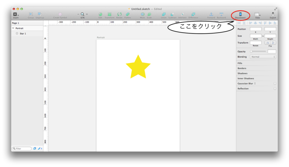Align layers to vertical middle
Viewport: 289px width, 167px height.
click(270, 23)
